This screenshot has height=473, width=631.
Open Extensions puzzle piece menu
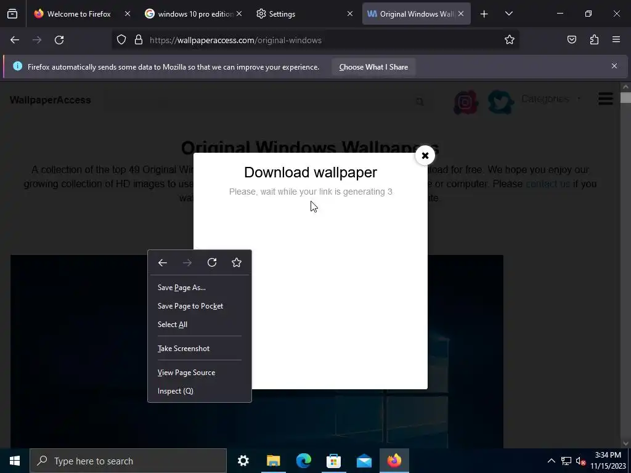pyautogui.click(x=594, y=40)
